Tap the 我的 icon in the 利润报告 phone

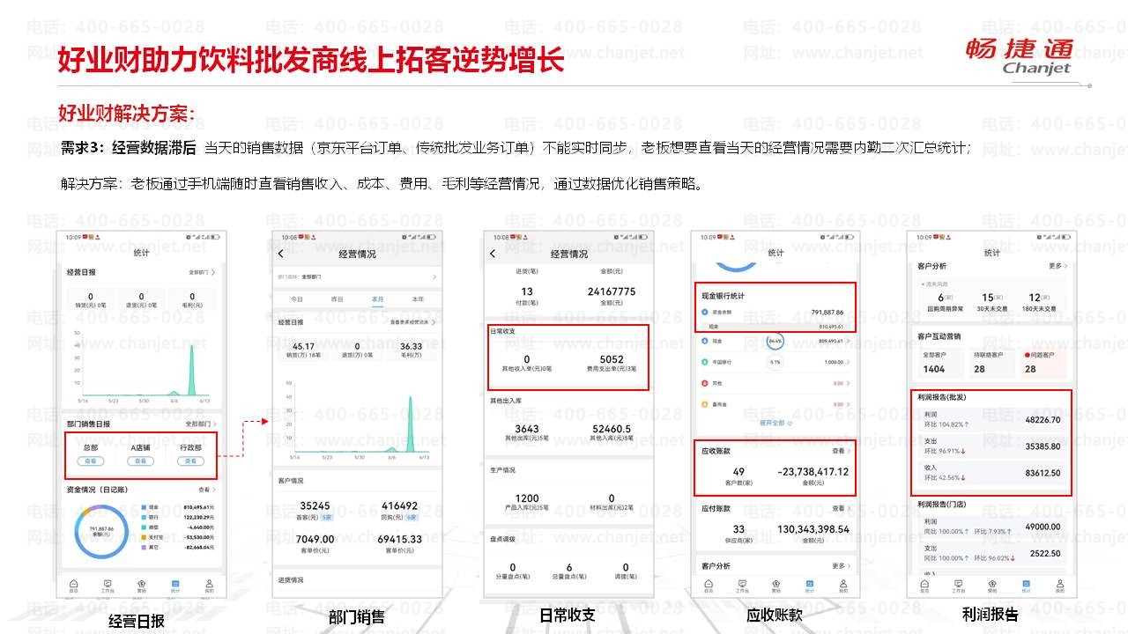[1059, 585]
